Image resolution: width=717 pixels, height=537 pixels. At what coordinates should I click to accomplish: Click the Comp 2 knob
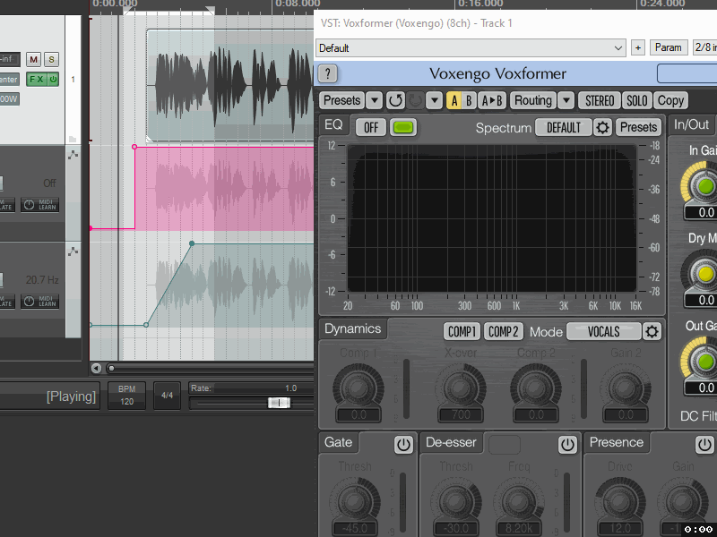536,388
